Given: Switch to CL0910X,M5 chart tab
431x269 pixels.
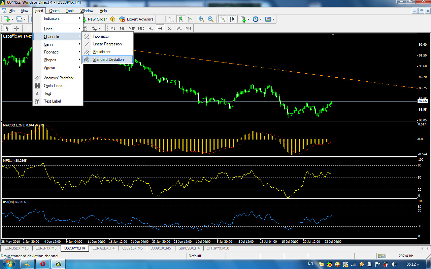Looking at the screenshot, I should tap(132, 248).
